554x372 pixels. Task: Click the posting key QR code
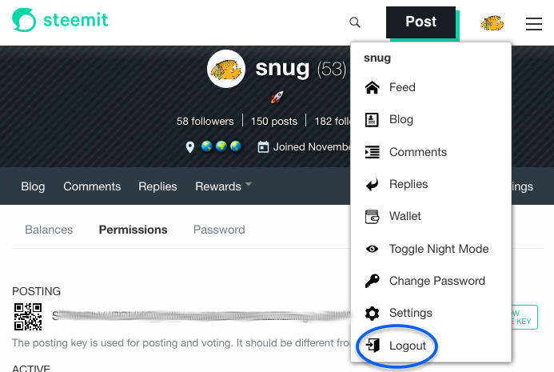[x=28, y=317]
